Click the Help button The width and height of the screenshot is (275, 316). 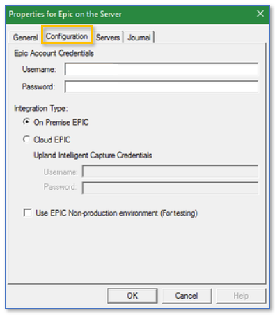[241, 296]
